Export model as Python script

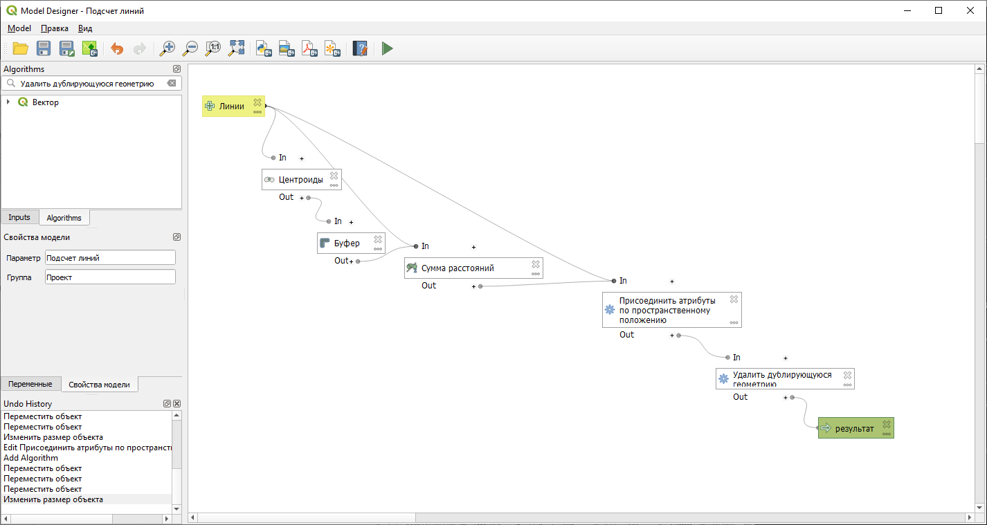264,48
